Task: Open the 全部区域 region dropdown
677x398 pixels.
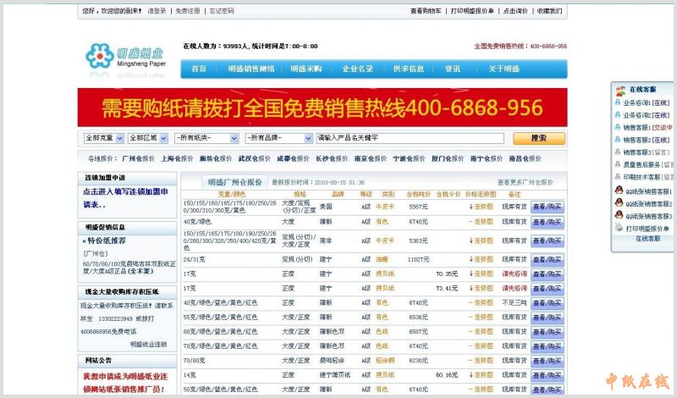Action: (148, 137)
